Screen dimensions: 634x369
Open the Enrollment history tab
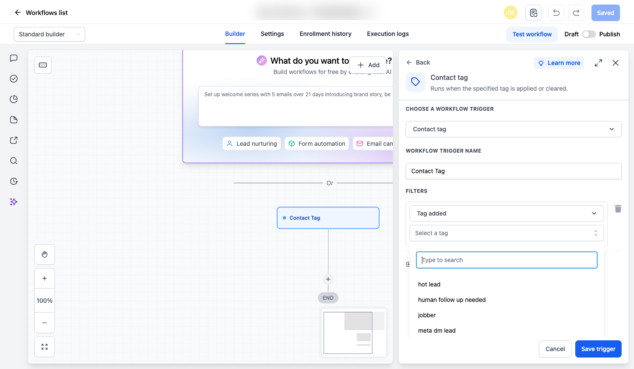click(326, 34)
